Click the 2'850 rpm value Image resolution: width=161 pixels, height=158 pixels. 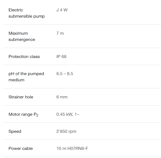tap(66, 131)
